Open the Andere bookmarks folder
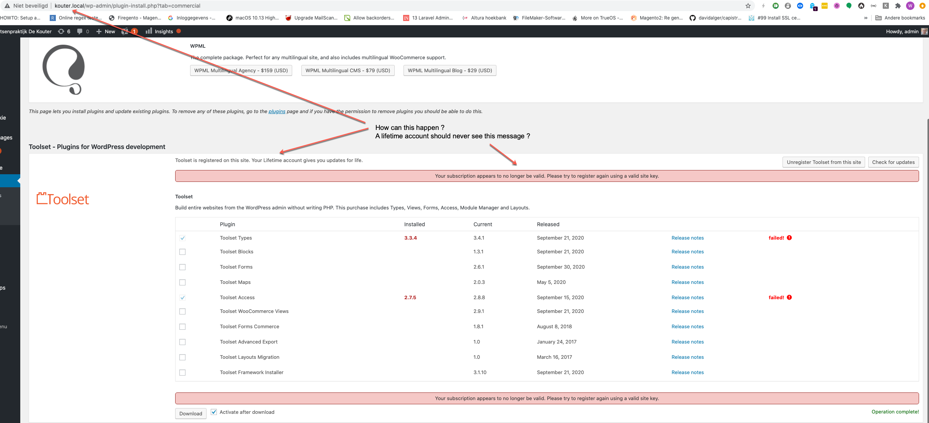Viewport: 929px width, 423px height. tap(900, 18)
